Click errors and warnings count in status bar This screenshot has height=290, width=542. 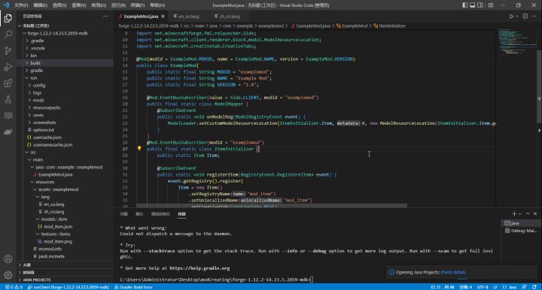pos(14,287)
